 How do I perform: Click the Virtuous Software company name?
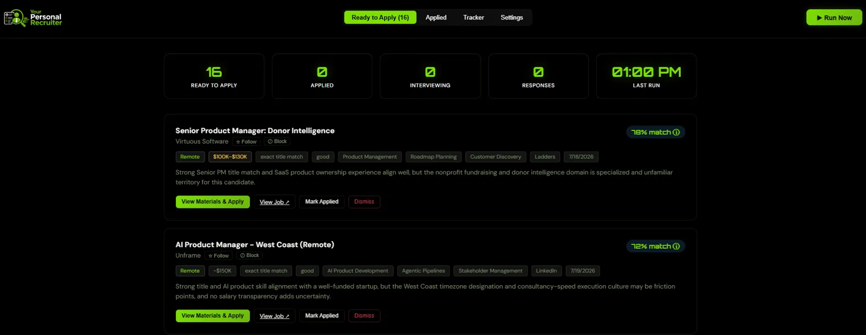[x=202, y=142]
